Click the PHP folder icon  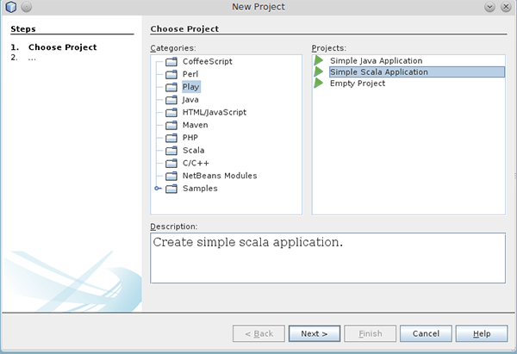point(171,138)
